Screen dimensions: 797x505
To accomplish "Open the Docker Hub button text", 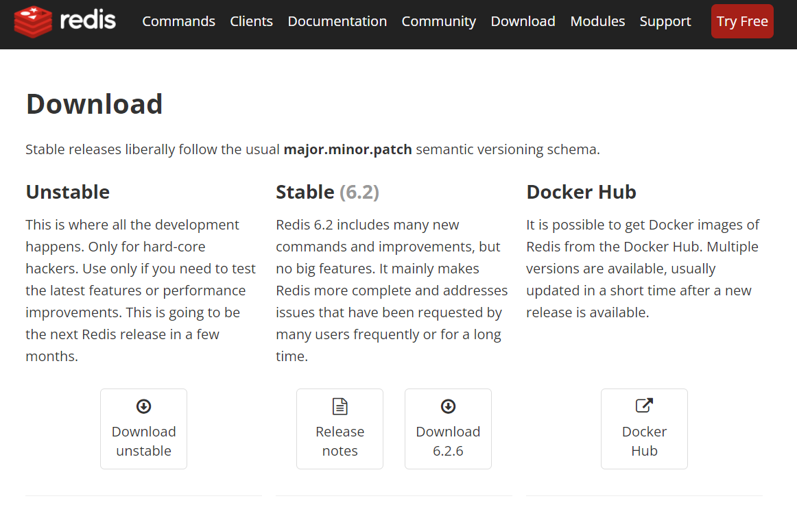I will click(644, 441).
